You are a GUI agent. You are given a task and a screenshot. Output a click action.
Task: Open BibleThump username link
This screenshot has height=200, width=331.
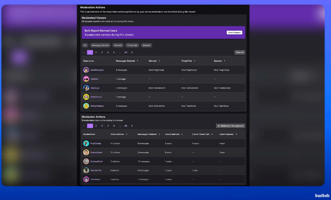pos(96,97)
